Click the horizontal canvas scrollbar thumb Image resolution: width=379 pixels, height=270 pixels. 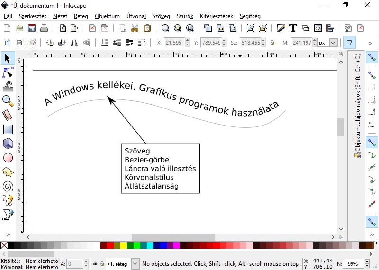[173, 237]
